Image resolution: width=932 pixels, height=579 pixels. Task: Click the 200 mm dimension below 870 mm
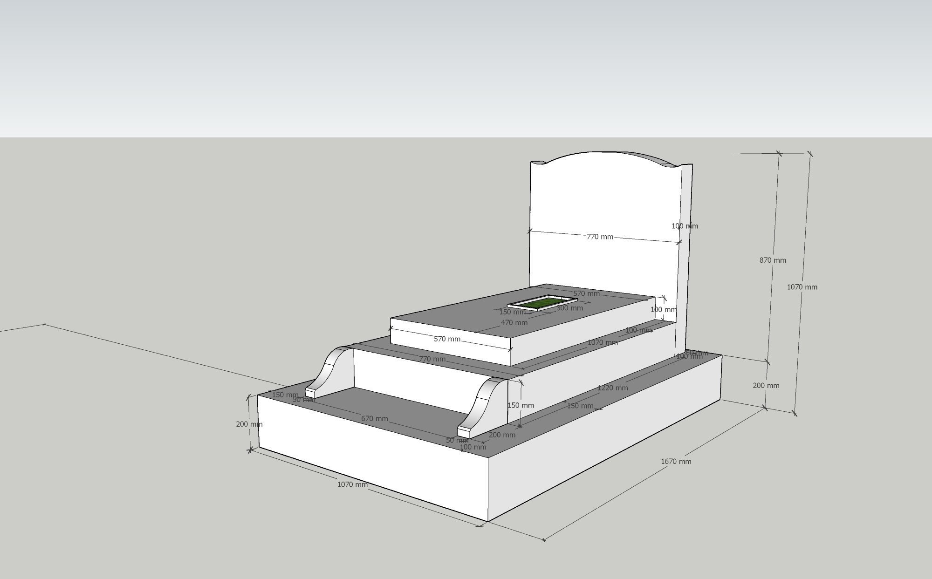[x=766, y=385]
